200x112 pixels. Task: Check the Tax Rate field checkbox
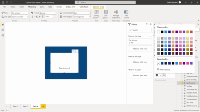[182, 86]
